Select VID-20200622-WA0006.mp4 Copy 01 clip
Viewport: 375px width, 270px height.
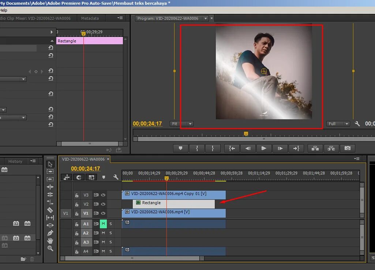click(174, 195)
